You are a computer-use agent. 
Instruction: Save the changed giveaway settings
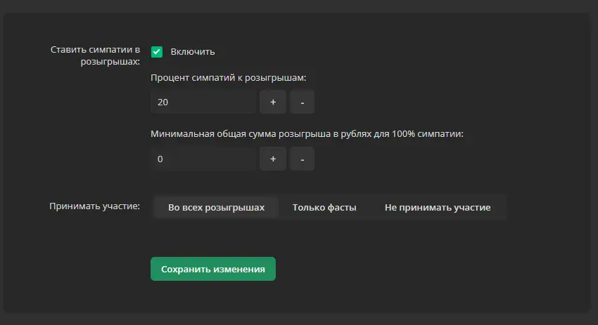pyautogui.click(x=213, y=269)
